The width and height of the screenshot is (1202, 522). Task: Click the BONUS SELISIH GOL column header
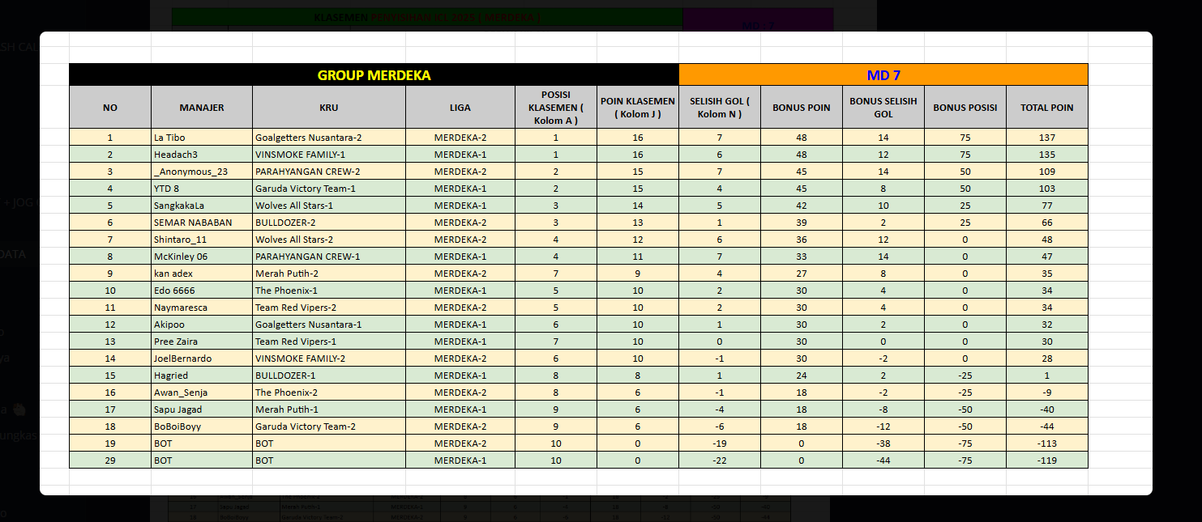(x=883, y=108)
